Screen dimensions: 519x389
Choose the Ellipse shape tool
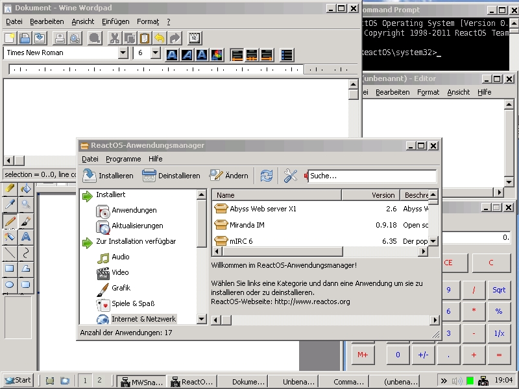[x=10, y=284]
